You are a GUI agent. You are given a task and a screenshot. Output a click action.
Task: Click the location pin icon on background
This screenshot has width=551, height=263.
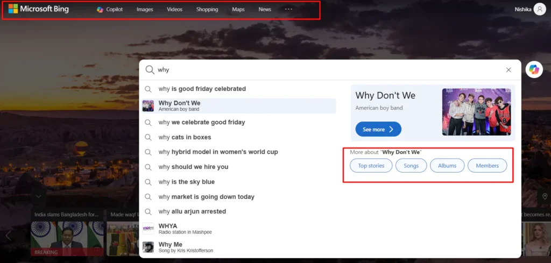click(x=545, y=196)
